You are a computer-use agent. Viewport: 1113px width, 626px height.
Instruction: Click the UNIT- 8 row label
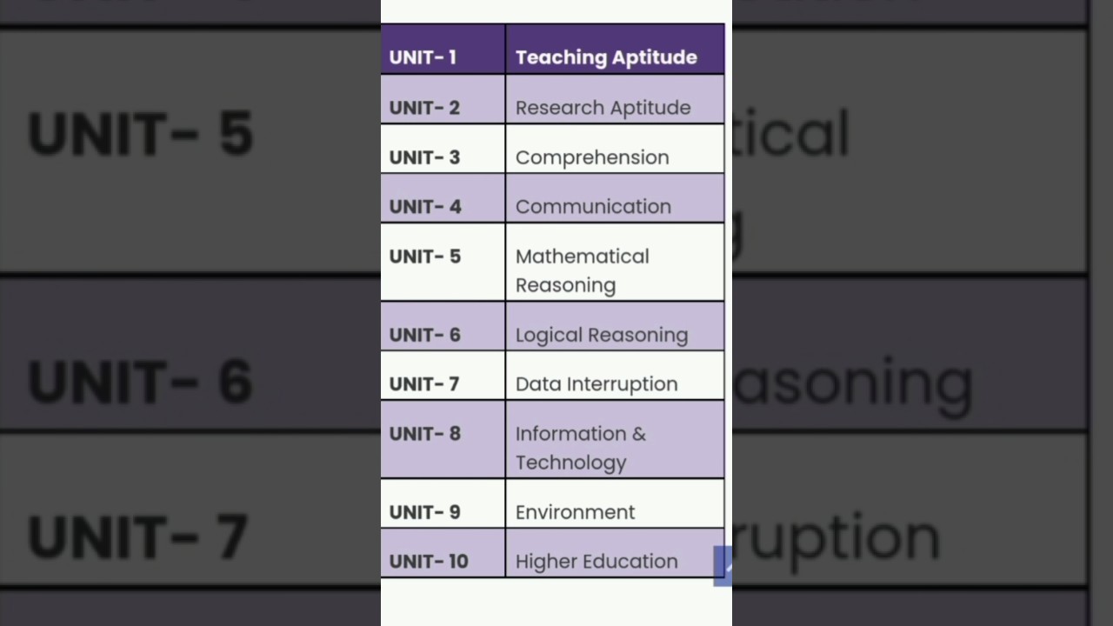(424, 434)
